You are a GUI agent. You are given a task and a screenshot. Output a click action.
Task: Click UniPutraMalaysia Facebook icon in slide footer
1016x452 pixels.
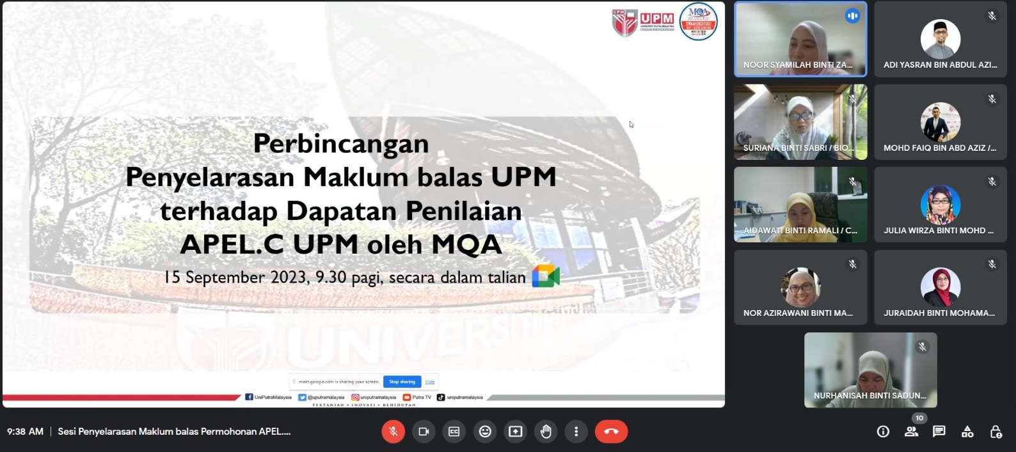(249, 397)
